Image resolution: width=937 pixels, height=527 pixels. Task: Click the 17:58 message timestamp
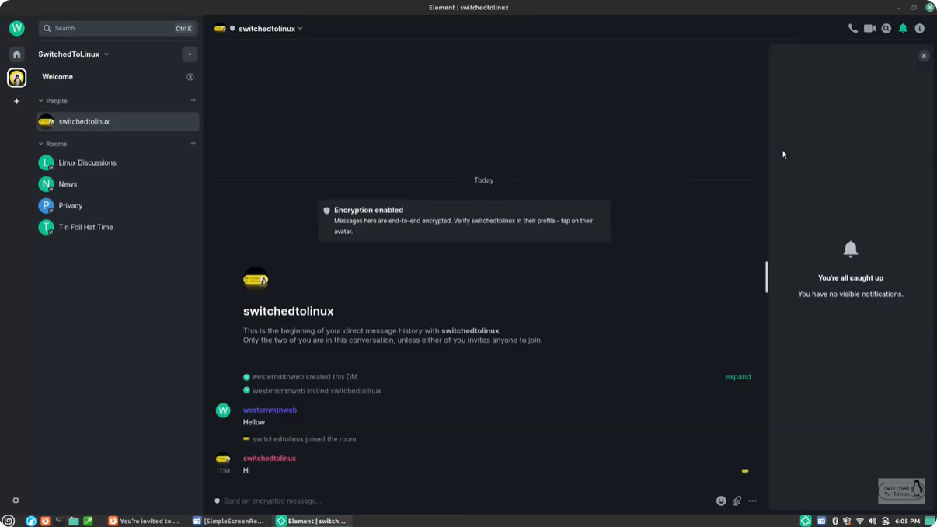click(223, 471)
